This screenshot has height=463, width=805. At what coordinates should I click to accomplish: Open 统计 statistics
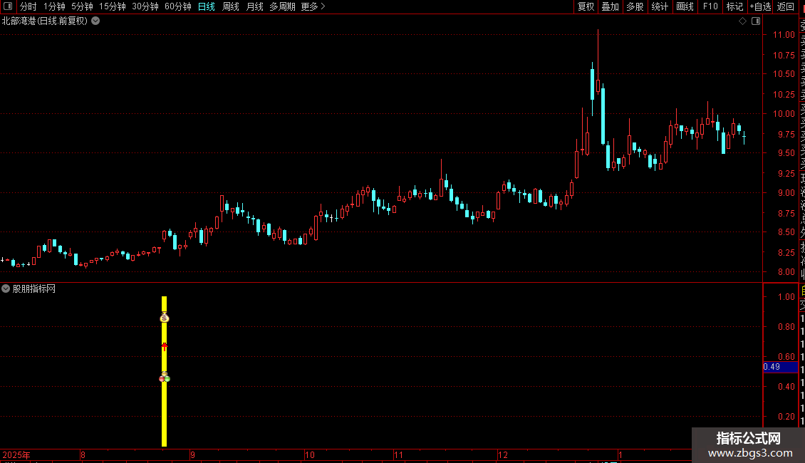tap(660, 6)
